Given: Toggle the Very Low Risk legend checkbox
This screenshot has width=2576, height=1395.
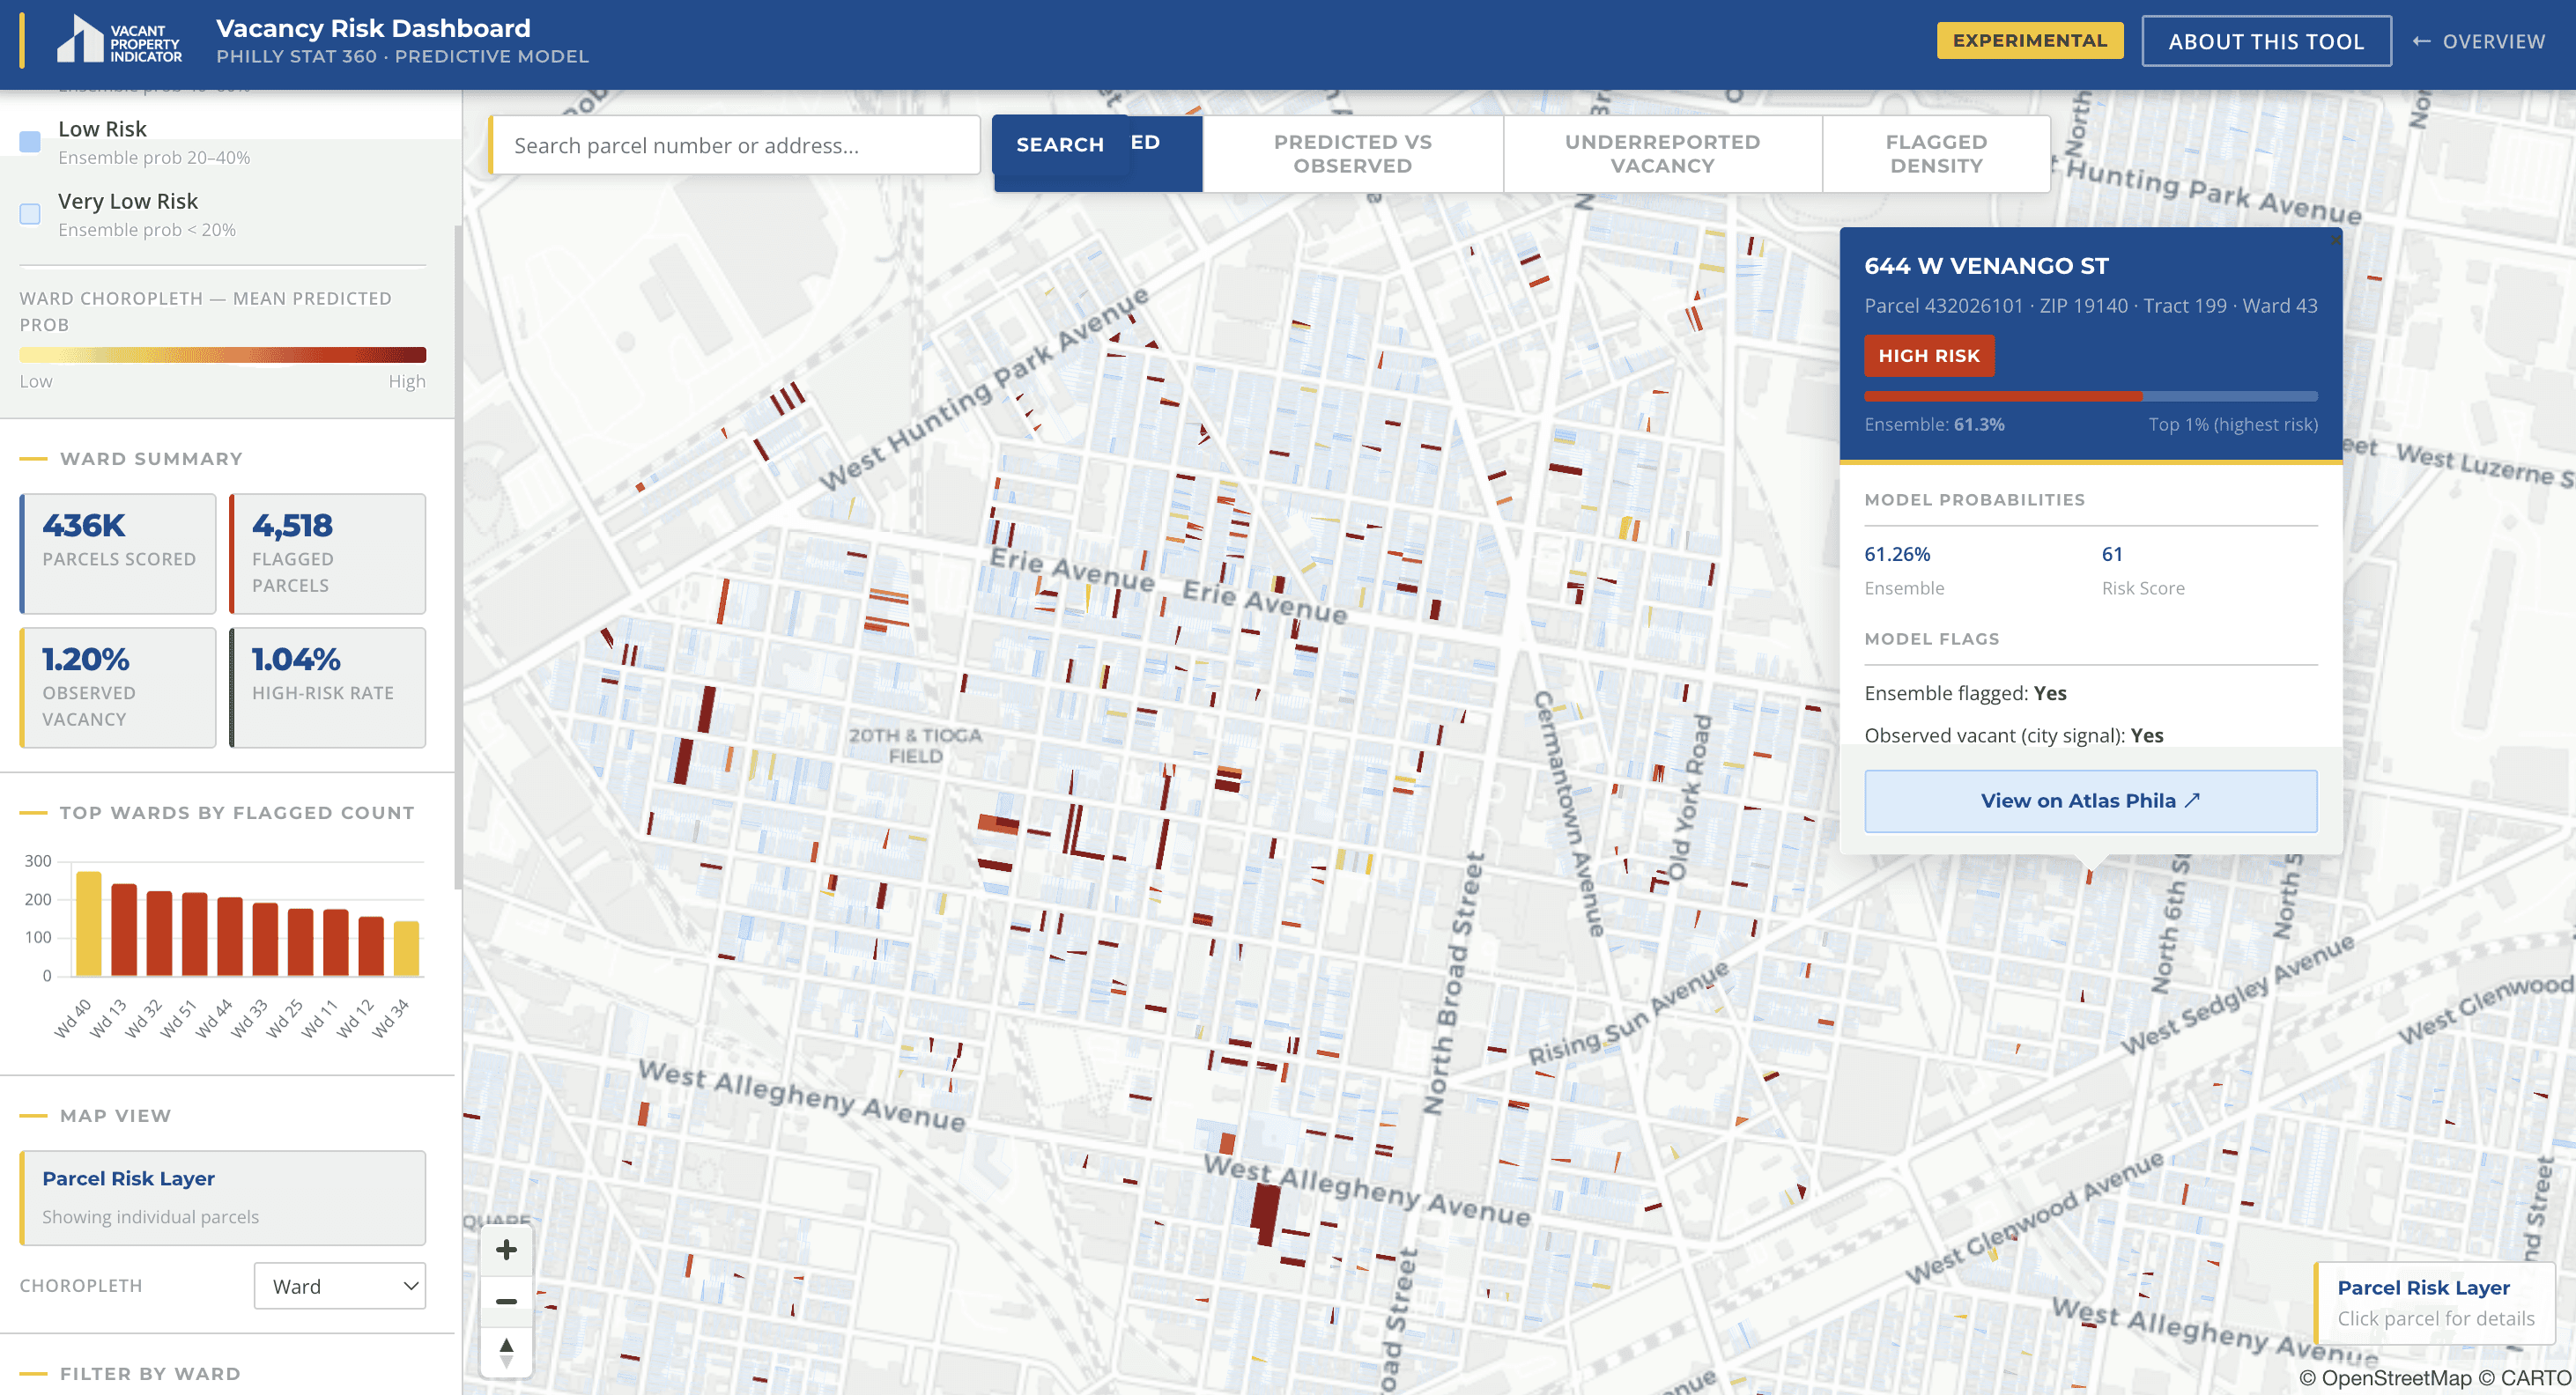Looking at the screenshot, I should point(30,214).
